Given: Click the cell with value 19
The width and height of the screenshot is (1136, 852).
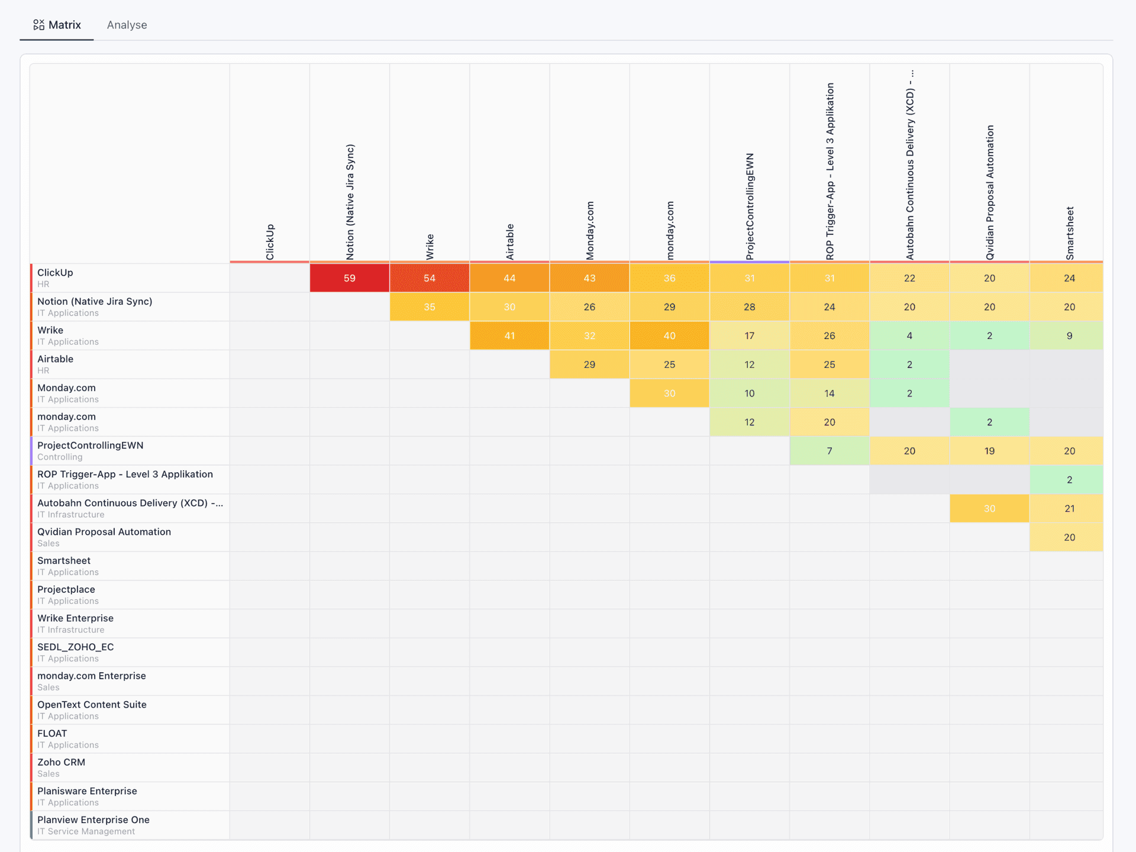Looking at the screenshot, I should tap(989, 451).
